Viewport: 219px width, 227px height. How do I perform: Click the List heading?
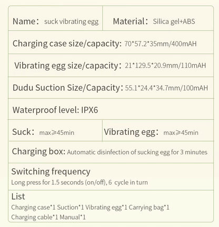[x=18, y=196]
